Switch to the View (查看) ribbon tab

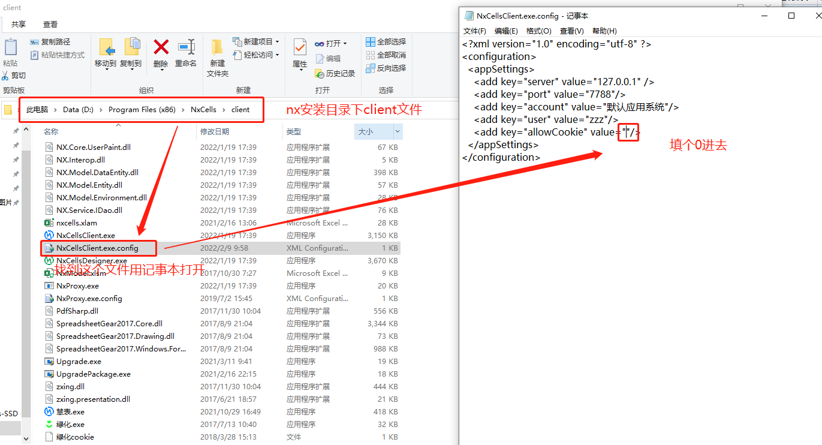[x=50, y=25]
